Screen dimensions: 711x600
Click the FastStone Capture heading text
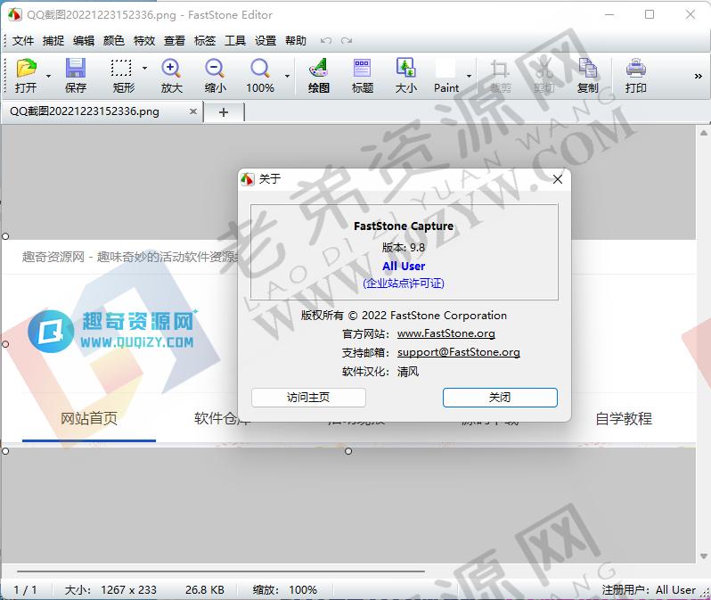pyautogui.click(x=404, y=226)
